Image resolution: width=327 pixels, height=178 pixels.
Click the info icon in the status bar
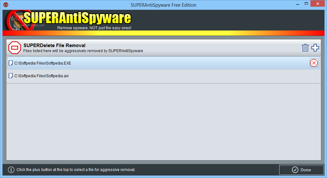[x=11, y=170]
